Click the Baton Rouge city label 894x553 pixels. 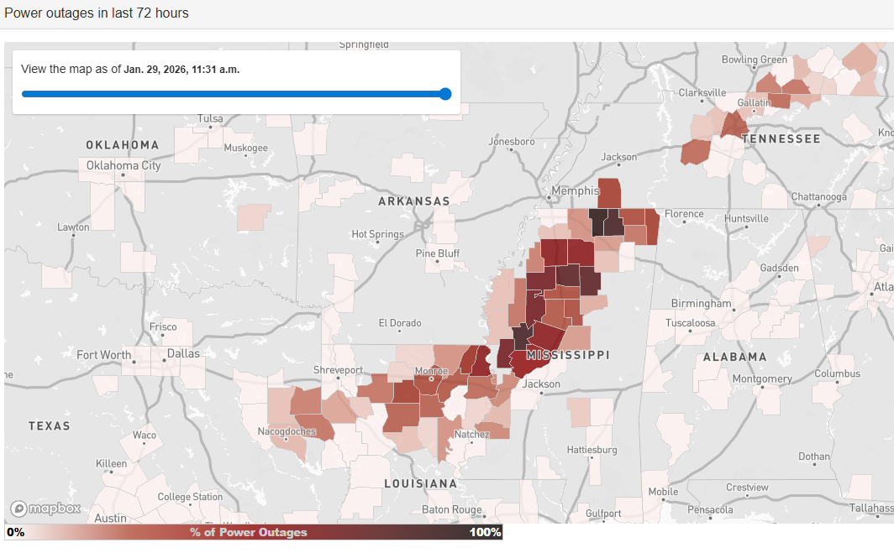click(451, 509)
